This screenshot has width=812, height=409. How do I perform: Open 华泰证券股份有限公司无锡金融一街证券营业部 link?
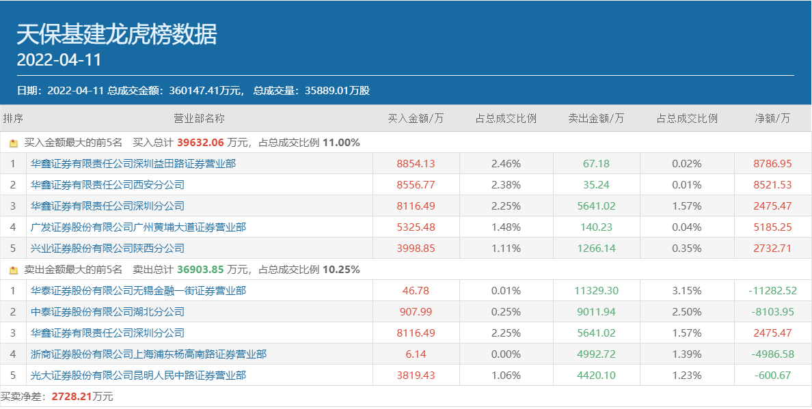(x=138, y=291)
